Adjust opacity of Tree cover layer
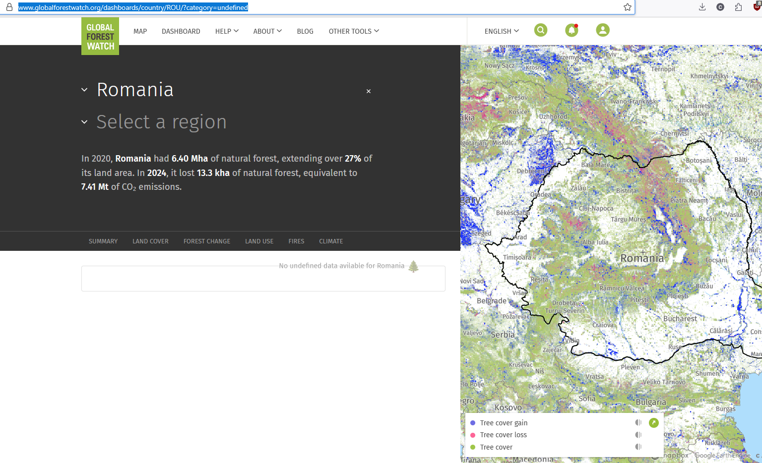This screenshot has height=463, width=762. (x=638, y=447)
